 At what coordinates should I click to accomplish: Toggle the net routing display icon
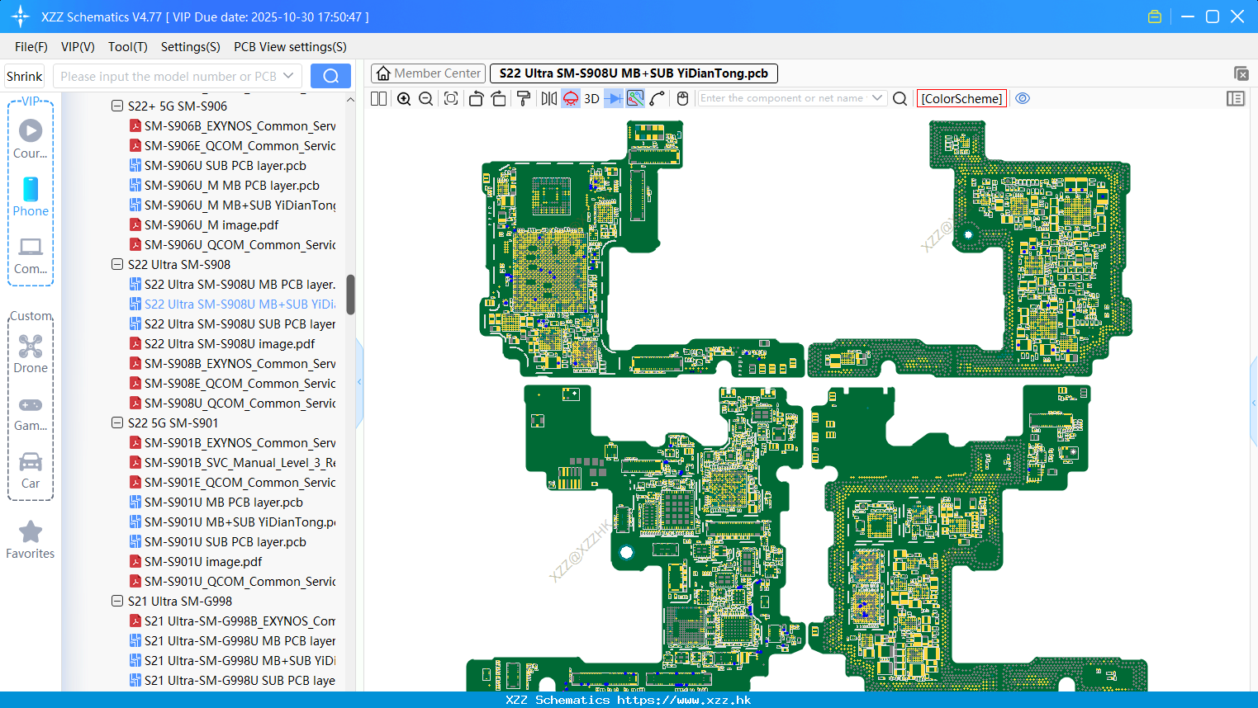point(635,98)
